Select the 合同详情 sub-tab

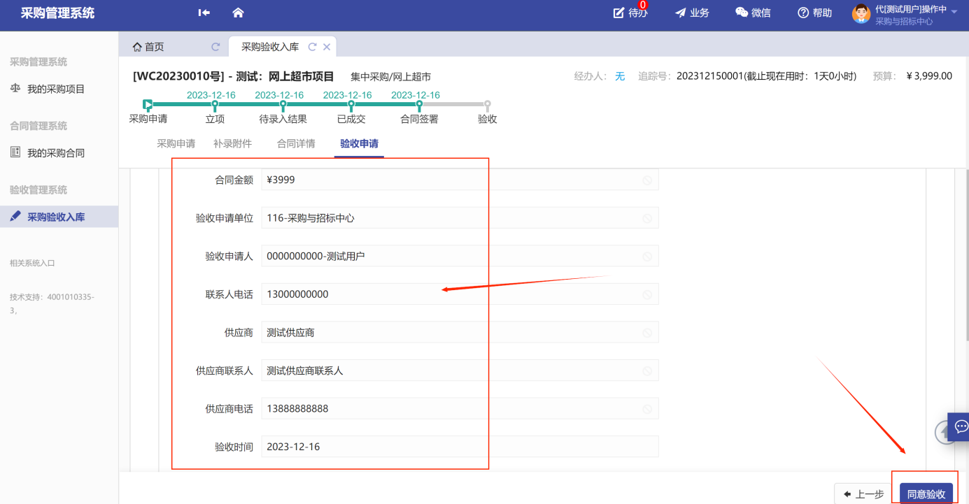[x=296, y=144]
